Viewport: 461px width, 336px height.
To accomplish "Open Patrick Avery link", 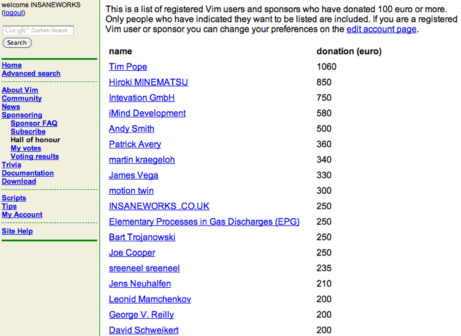I will click(x=135, y=144).
